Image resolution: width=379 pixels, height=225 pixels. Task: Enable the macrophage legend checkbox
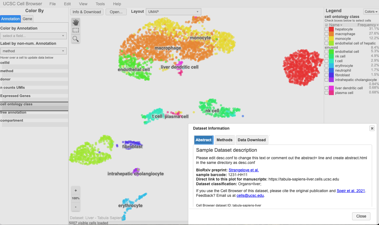click(327, 34)
